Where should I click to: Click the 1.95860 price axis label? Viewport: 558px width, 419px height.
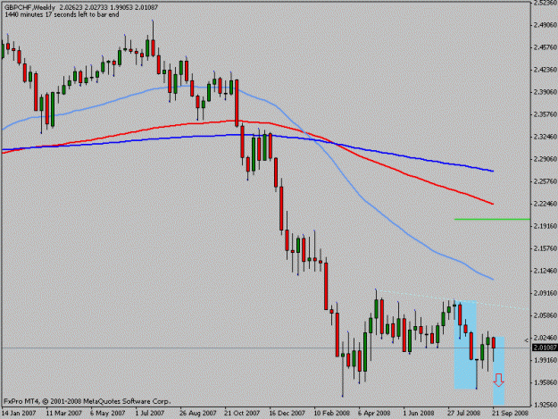tap(545, 382)
